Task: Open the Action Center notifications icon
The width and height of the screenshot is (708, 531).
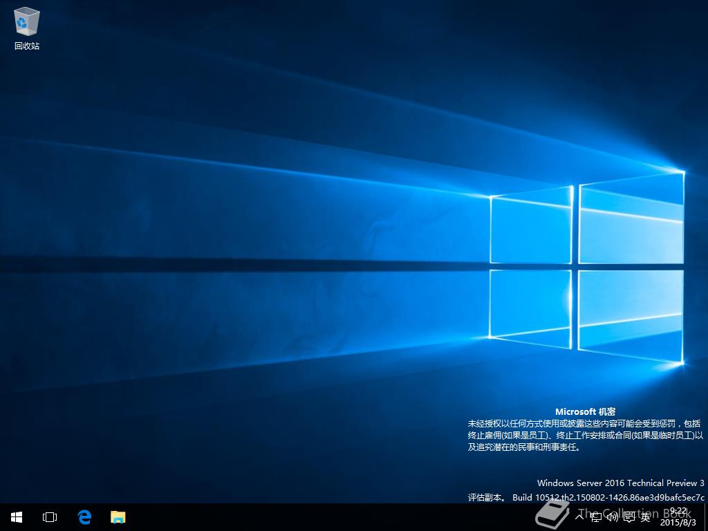Action: click(x=629, y=516)
